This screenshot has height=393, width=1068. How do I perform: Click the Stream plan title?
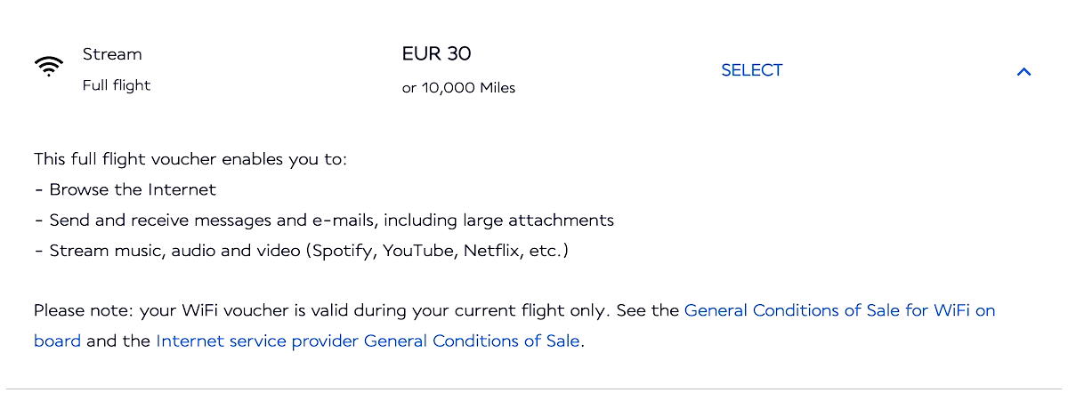pos(112,54)
